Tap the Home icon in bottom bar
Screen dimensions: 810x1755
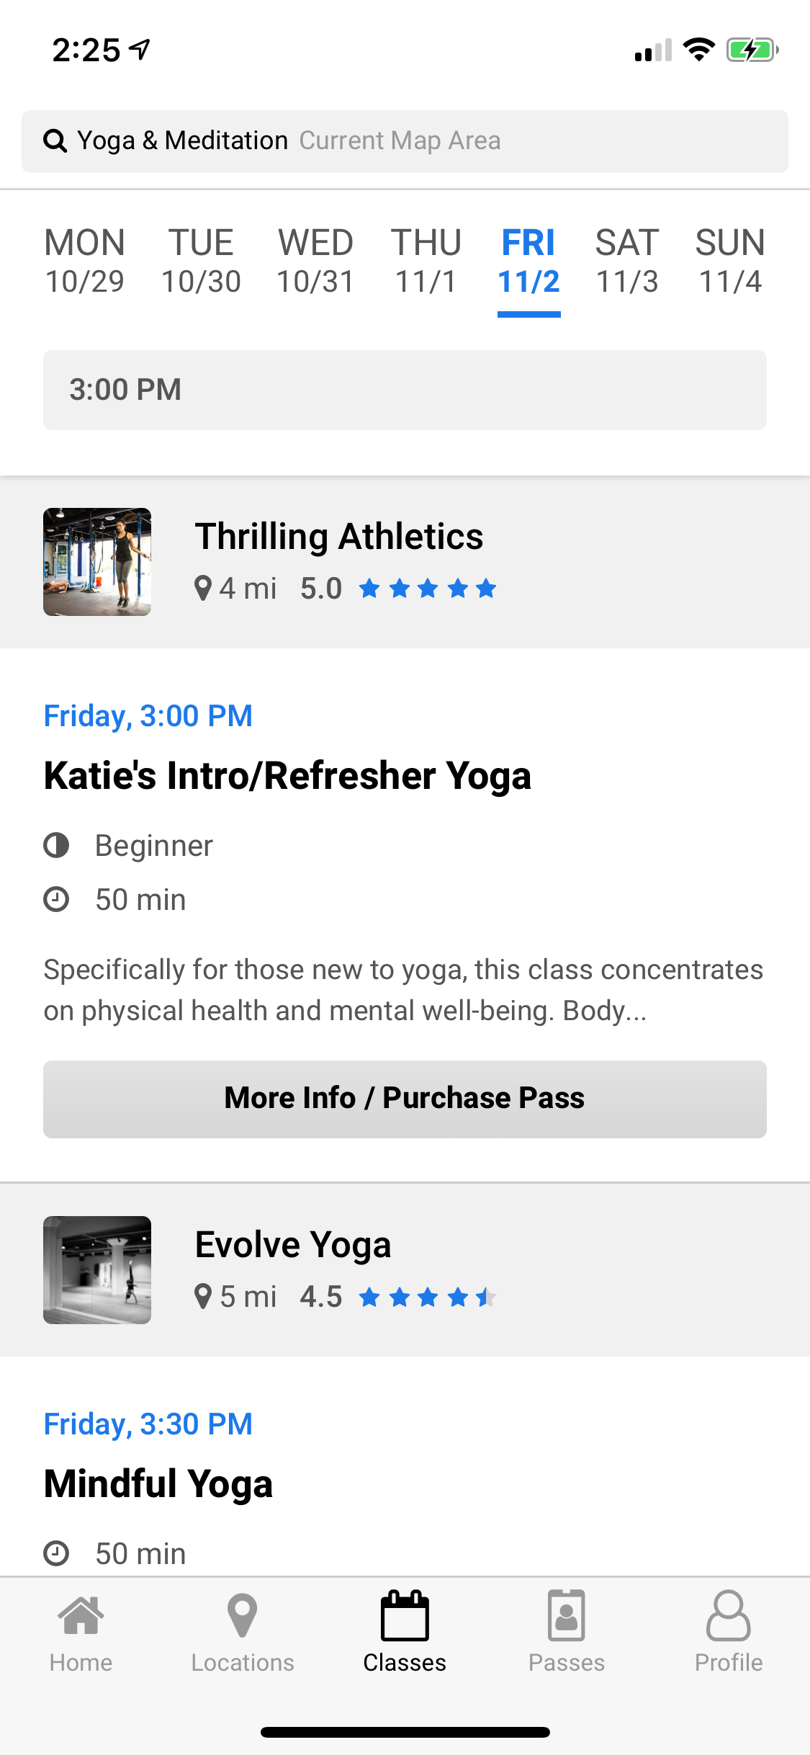pos(81,1616)
